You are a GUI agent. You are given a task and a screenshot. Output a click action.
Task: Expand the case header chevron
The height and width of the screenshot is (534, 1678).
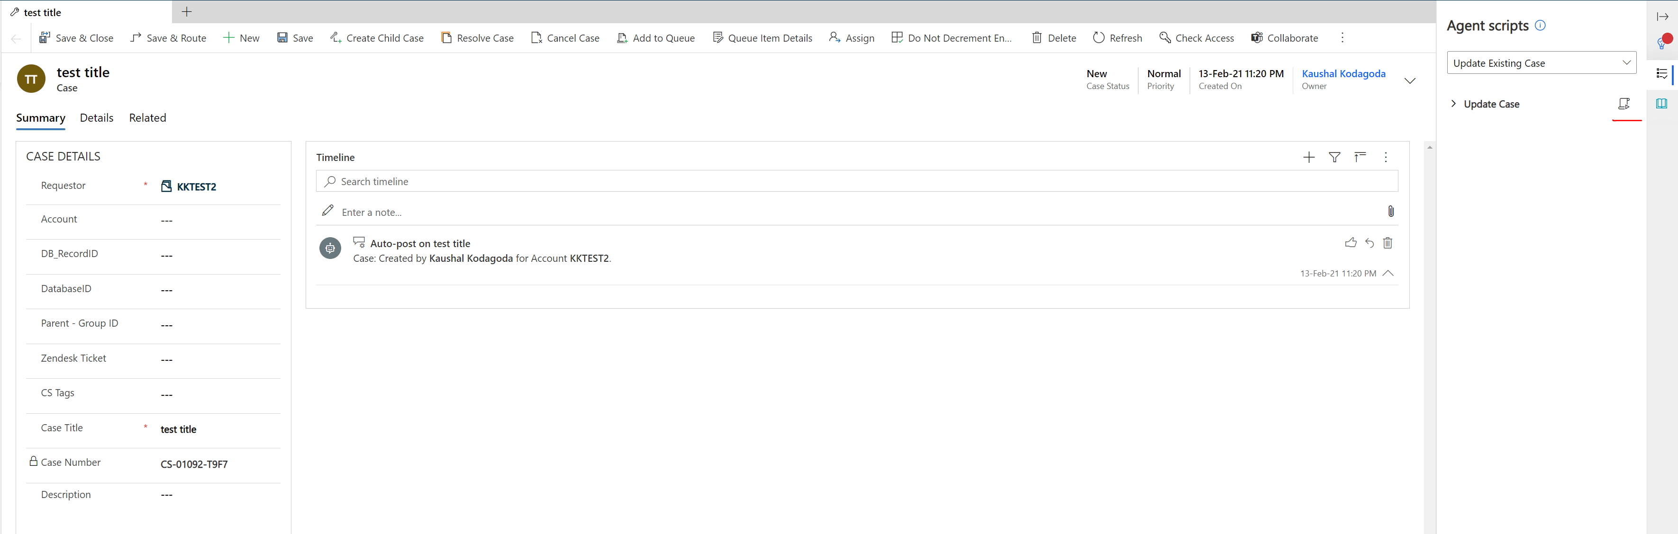click(1410, 81)
